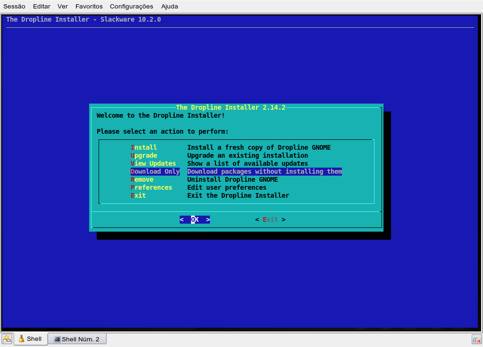This screenshot has height=347, width=483.
Task: Click the OK button in installer dialog
Action: (x=195, y=219)
